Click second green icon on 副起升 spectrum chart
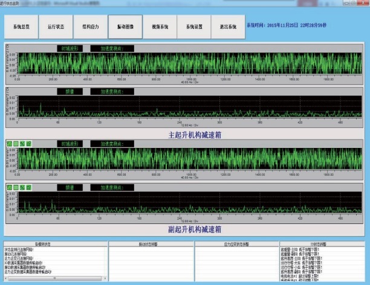Viewport: 370px width, 285px height. coord(16,188)
